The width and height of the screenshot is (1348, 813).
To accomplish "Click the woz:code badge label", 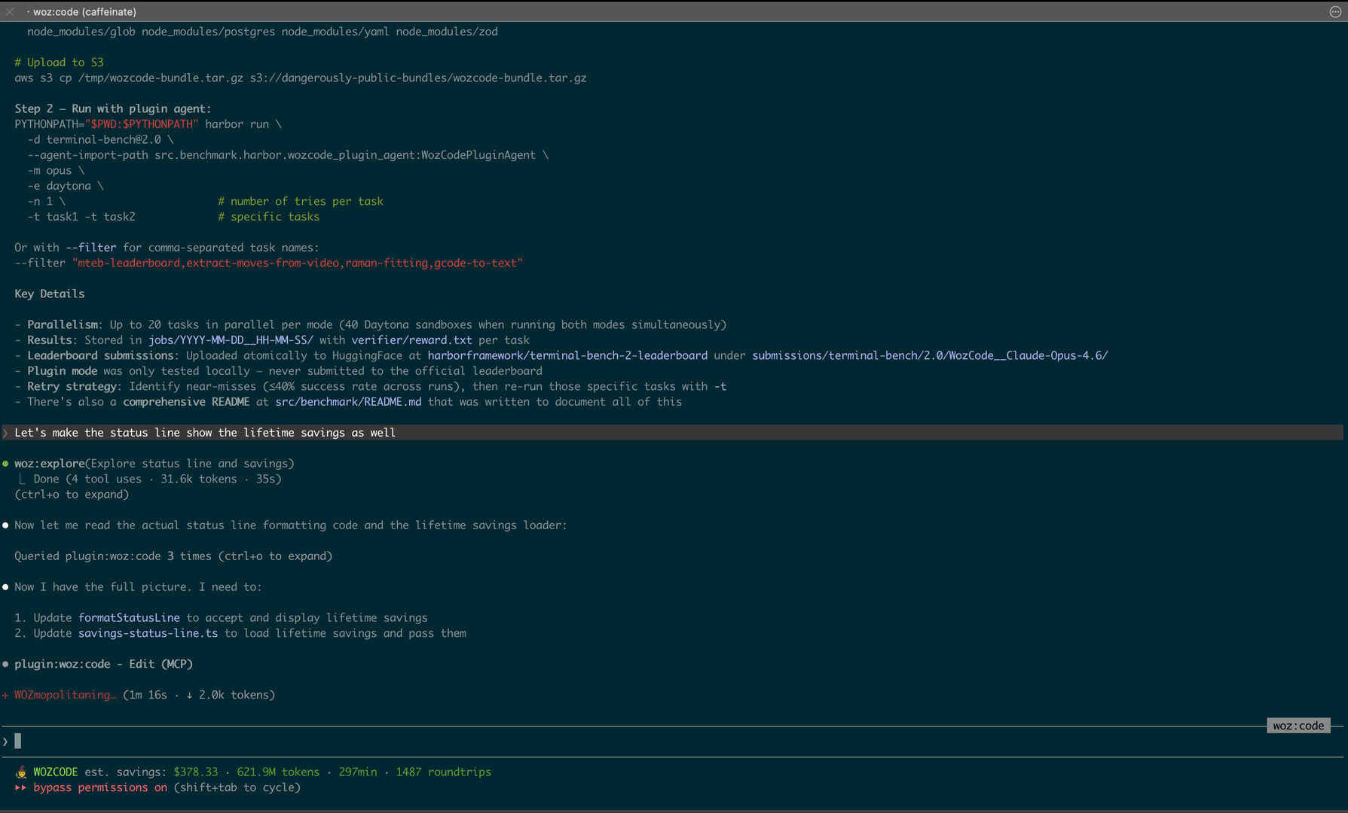I will 1298,726.
